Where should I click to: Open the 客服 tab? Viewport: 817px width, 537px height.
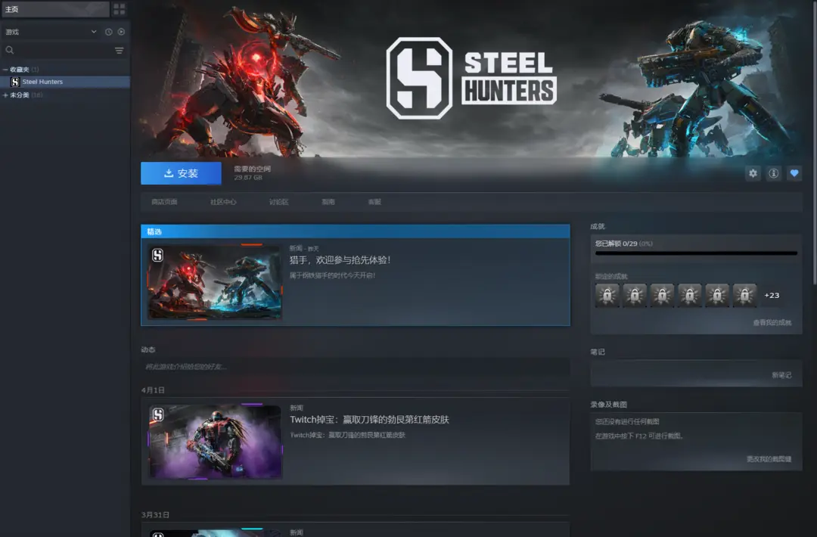coord(374,202)
